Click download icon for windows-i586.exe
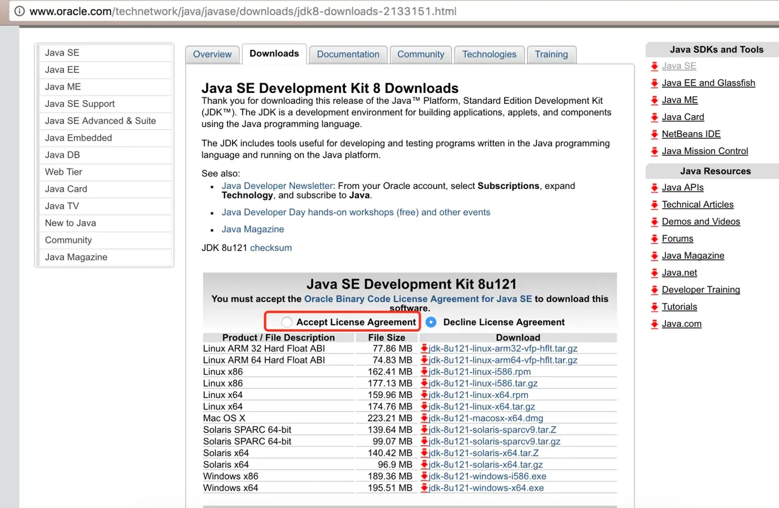This screenshot has width=779, height=508. 424,476
